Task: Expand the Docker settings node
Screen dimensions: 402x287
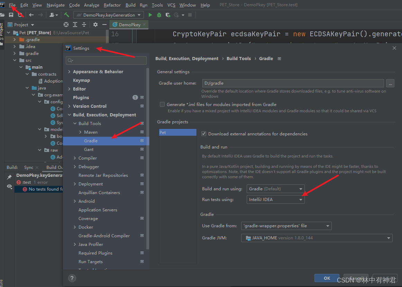Action: [75, 227]
